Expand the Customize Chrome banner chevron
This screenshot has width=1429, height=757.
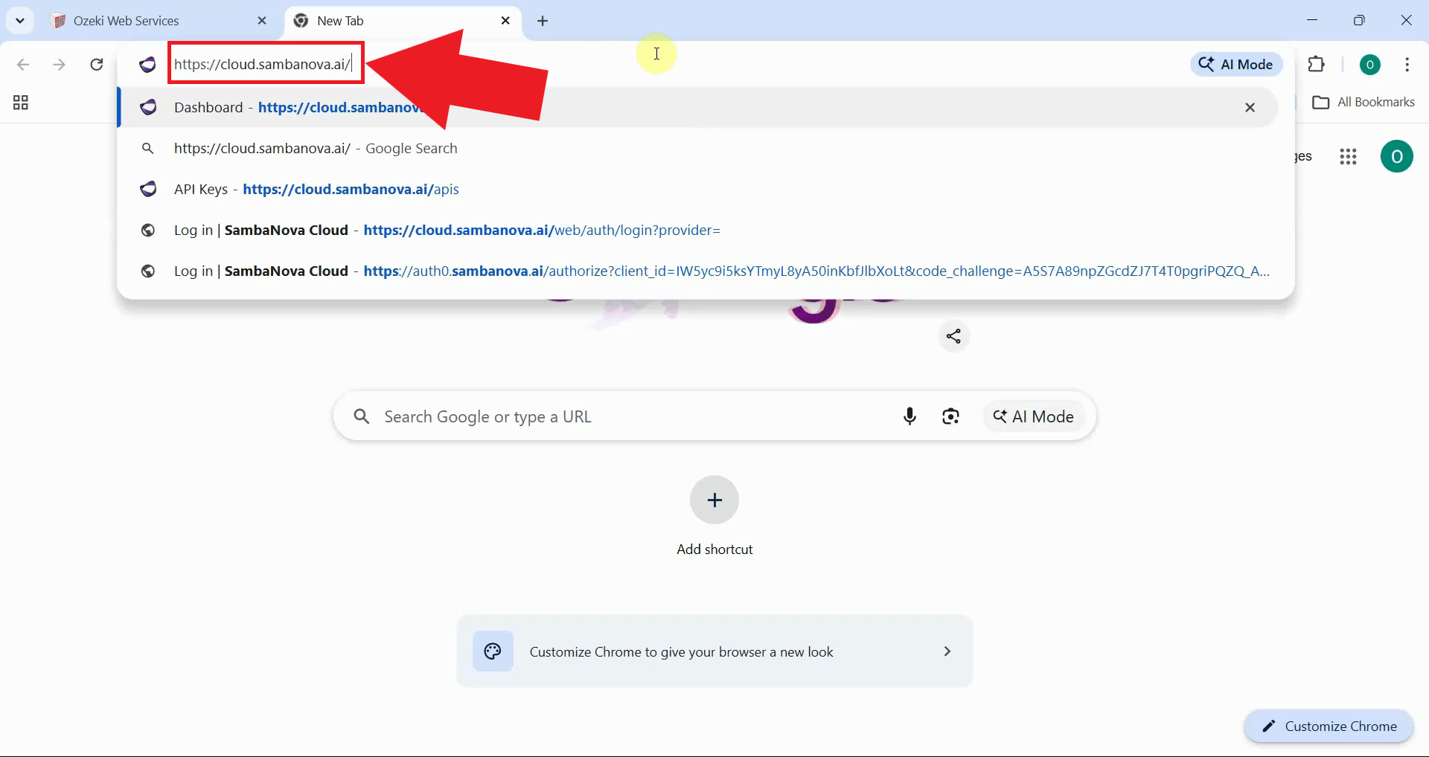947,651
